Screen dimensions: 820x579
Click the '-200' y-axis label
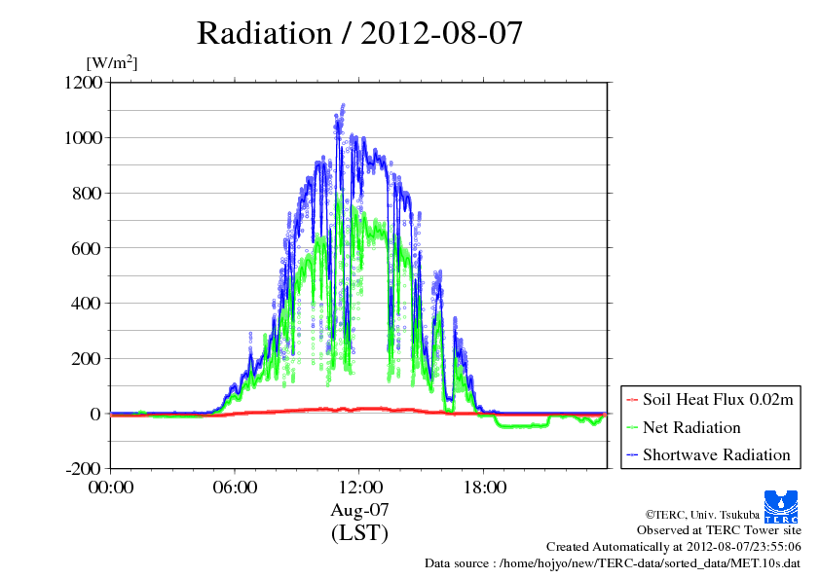point(83,469)
